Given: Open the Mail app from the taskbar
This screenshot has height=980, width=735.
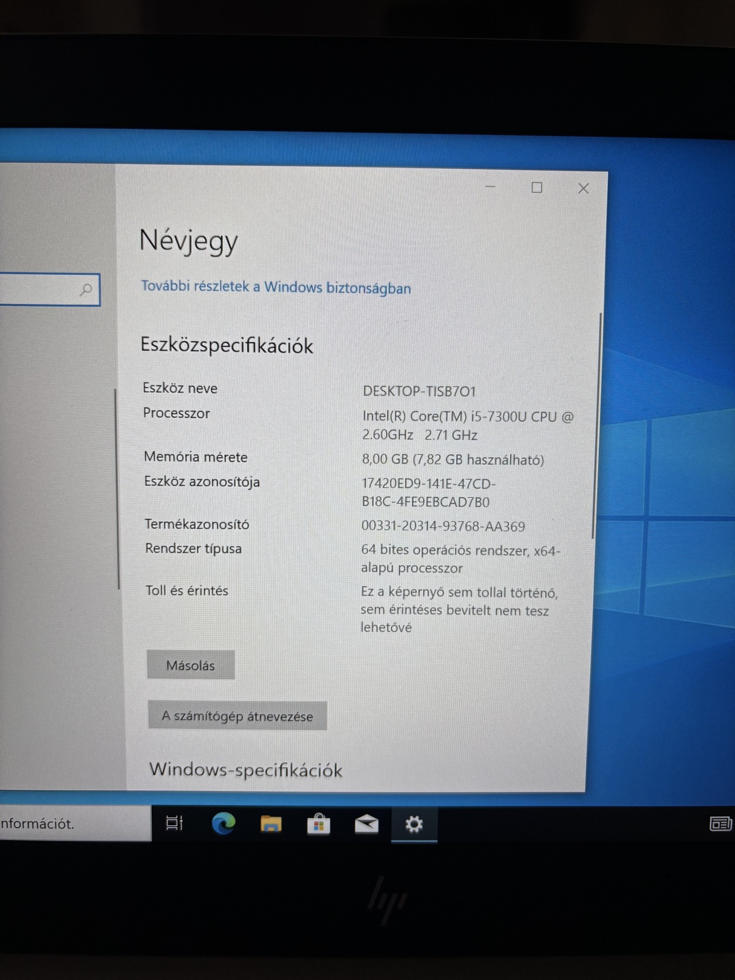Looking at the screenshot, I should point(366,825).
